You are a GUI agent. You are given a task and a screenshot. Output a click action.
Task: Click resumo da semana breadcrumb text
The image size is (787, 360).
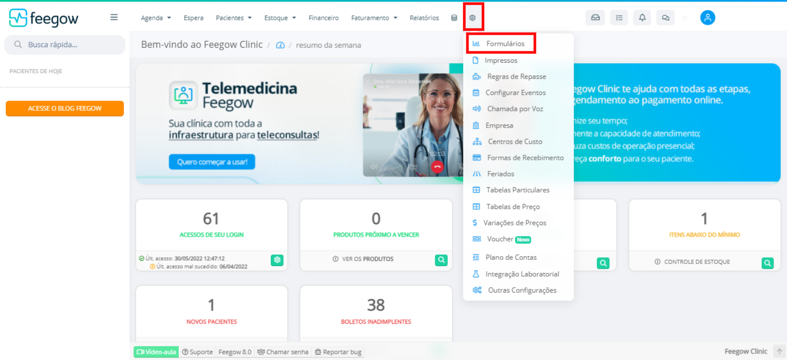coord(328,45)
